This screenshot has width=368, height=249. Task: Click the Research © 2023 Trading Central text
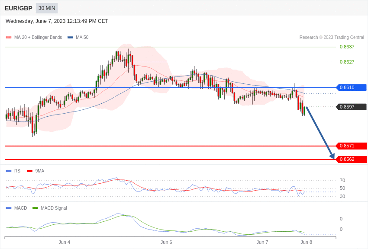[x=332, y=38]
